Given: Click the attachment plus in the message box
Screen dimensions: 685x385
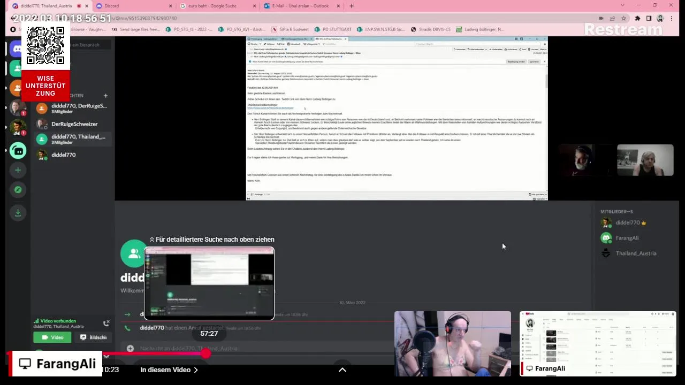Looking at the screenshot, I should point(130,348).
